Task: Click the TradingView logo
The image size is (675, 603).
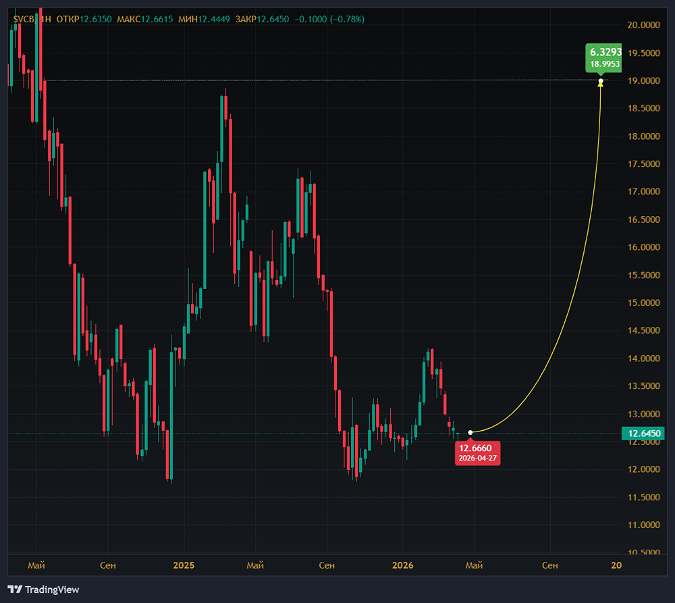Action: click(x=43, y=589)
